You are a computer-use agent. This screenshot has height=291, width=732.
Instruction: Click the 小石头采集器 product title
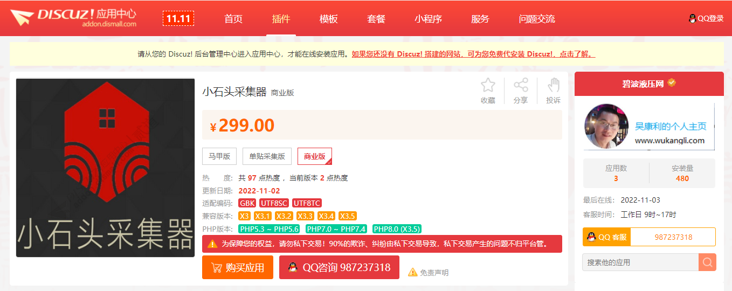pos(234,92)
